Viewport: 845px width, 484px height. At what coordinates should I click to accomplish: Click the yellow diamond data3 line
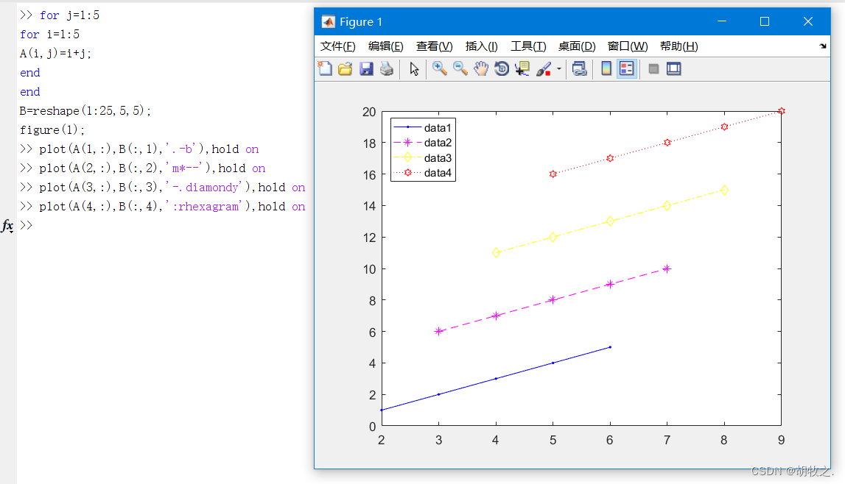point(610,221)
